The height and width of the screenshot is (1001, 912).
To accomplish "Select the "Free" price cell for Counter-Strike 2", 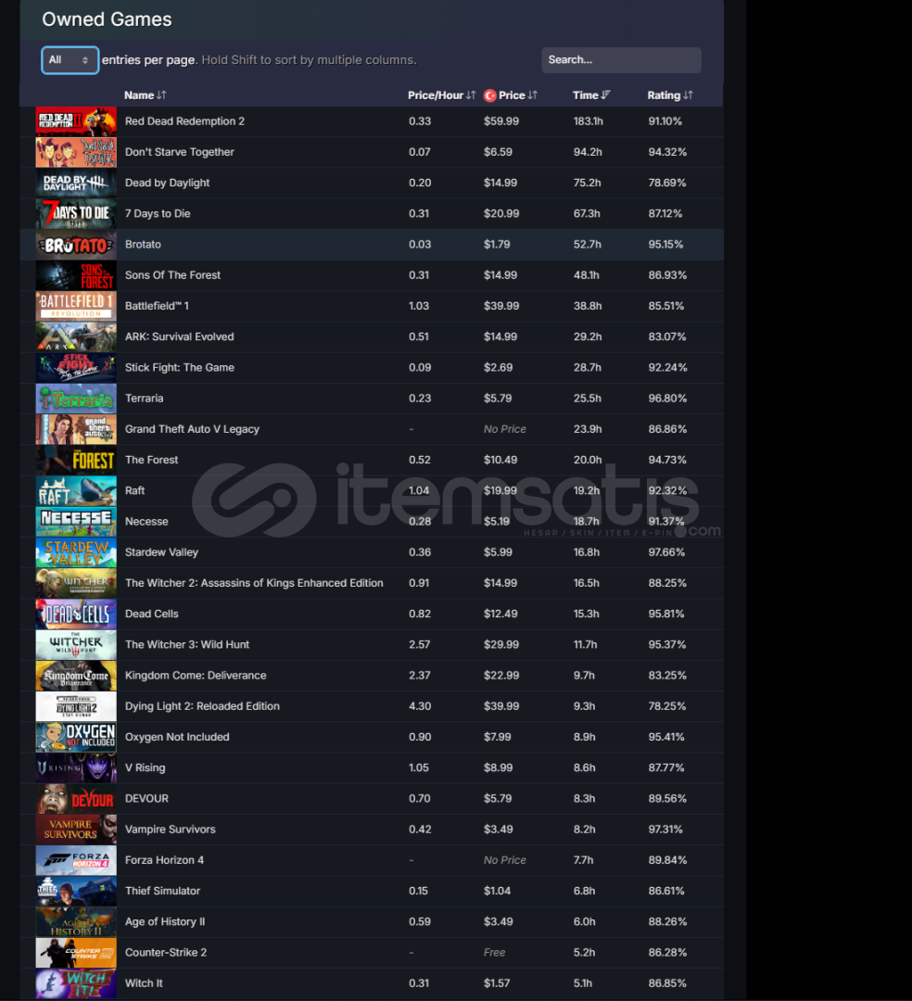I will tap(495, 953).
